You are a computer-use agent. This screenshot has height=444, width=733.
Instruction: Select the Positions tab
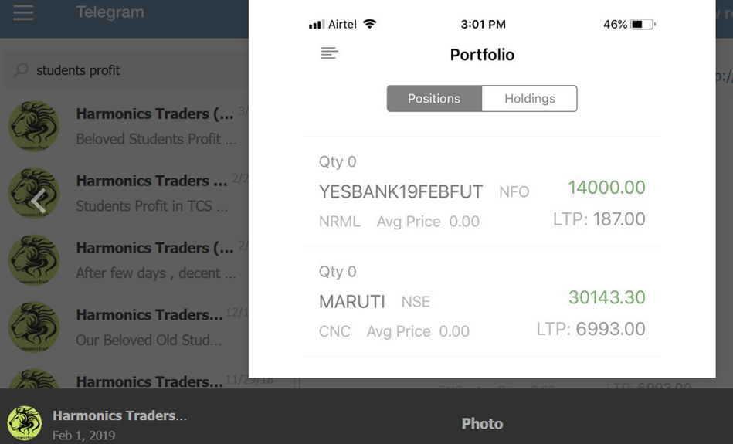click(x=434, y=99)
